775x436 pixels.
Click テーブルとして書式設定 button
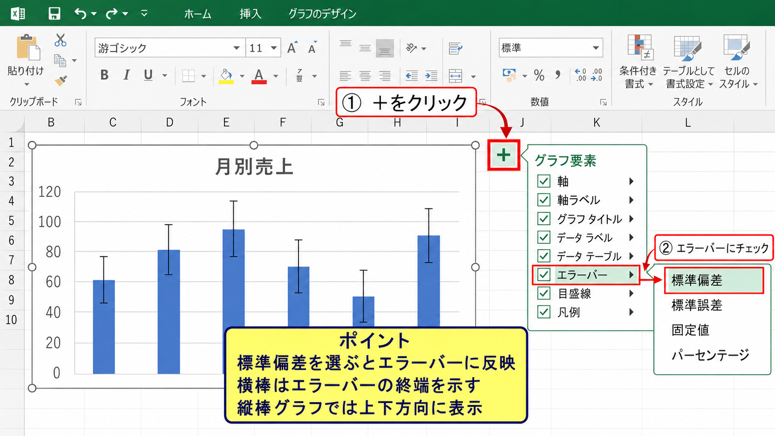click(x=688, y=61)
